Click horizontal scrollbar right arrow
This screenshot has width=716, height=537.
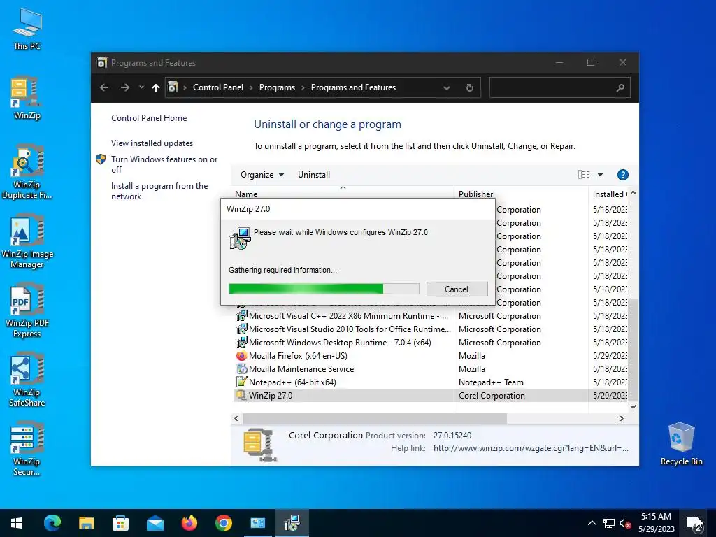[621, 418]
